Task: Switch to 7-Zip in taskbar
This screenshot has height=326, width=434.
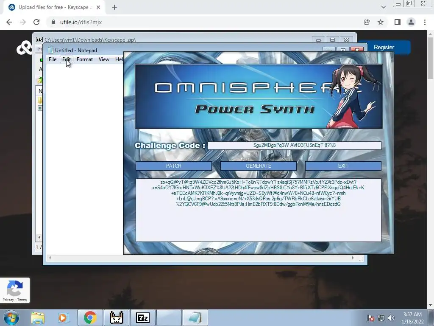Action: (x=143, y=318)
